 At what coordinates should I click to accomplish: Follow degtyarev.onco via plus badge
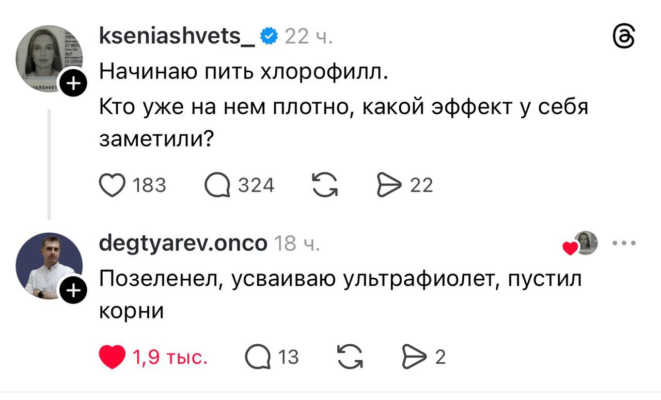coord(74,291)
